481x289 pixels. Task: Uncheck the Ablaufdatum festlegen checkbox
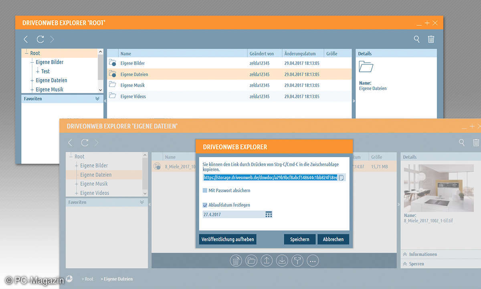(x=205, y=205)
